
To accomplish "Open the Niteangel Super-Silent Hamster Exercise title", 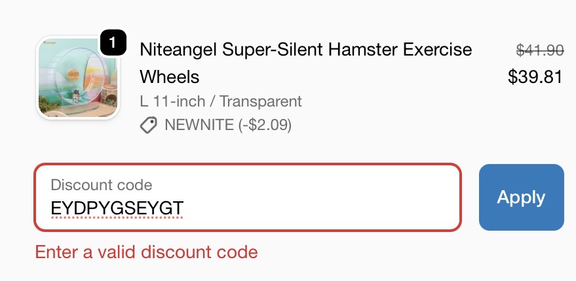I will pyautogui.click(x=305, y=50).
